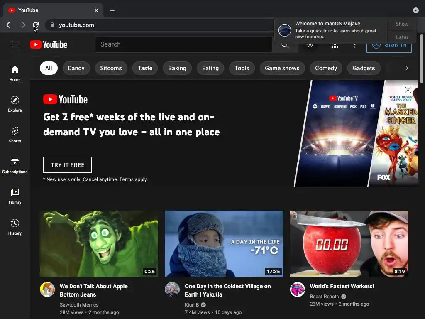Screen dimensions: 425x319
Task: Open the Apple Bottom Jeans video thumbnail
Action: (x=99, y=244)
